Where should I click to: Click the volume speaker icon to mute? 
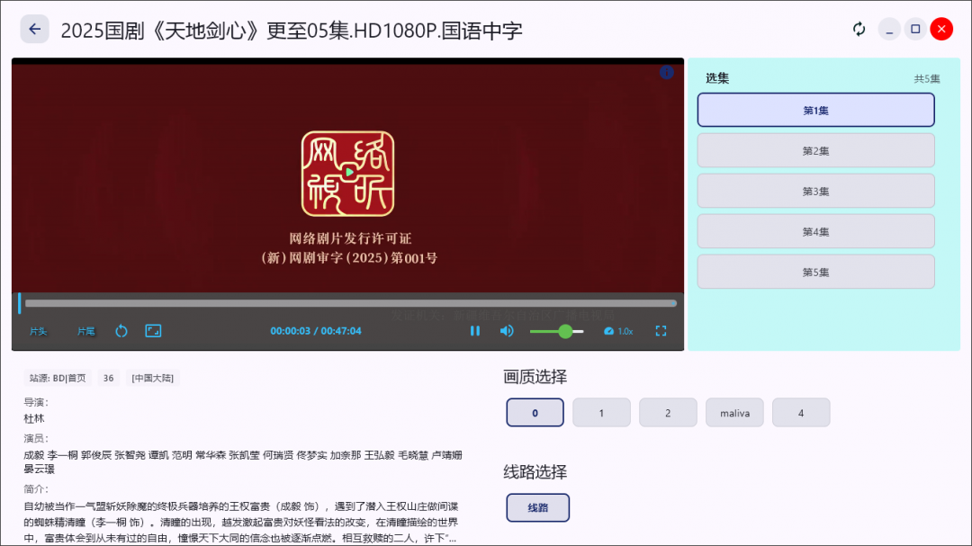click(x=506, y=331)
